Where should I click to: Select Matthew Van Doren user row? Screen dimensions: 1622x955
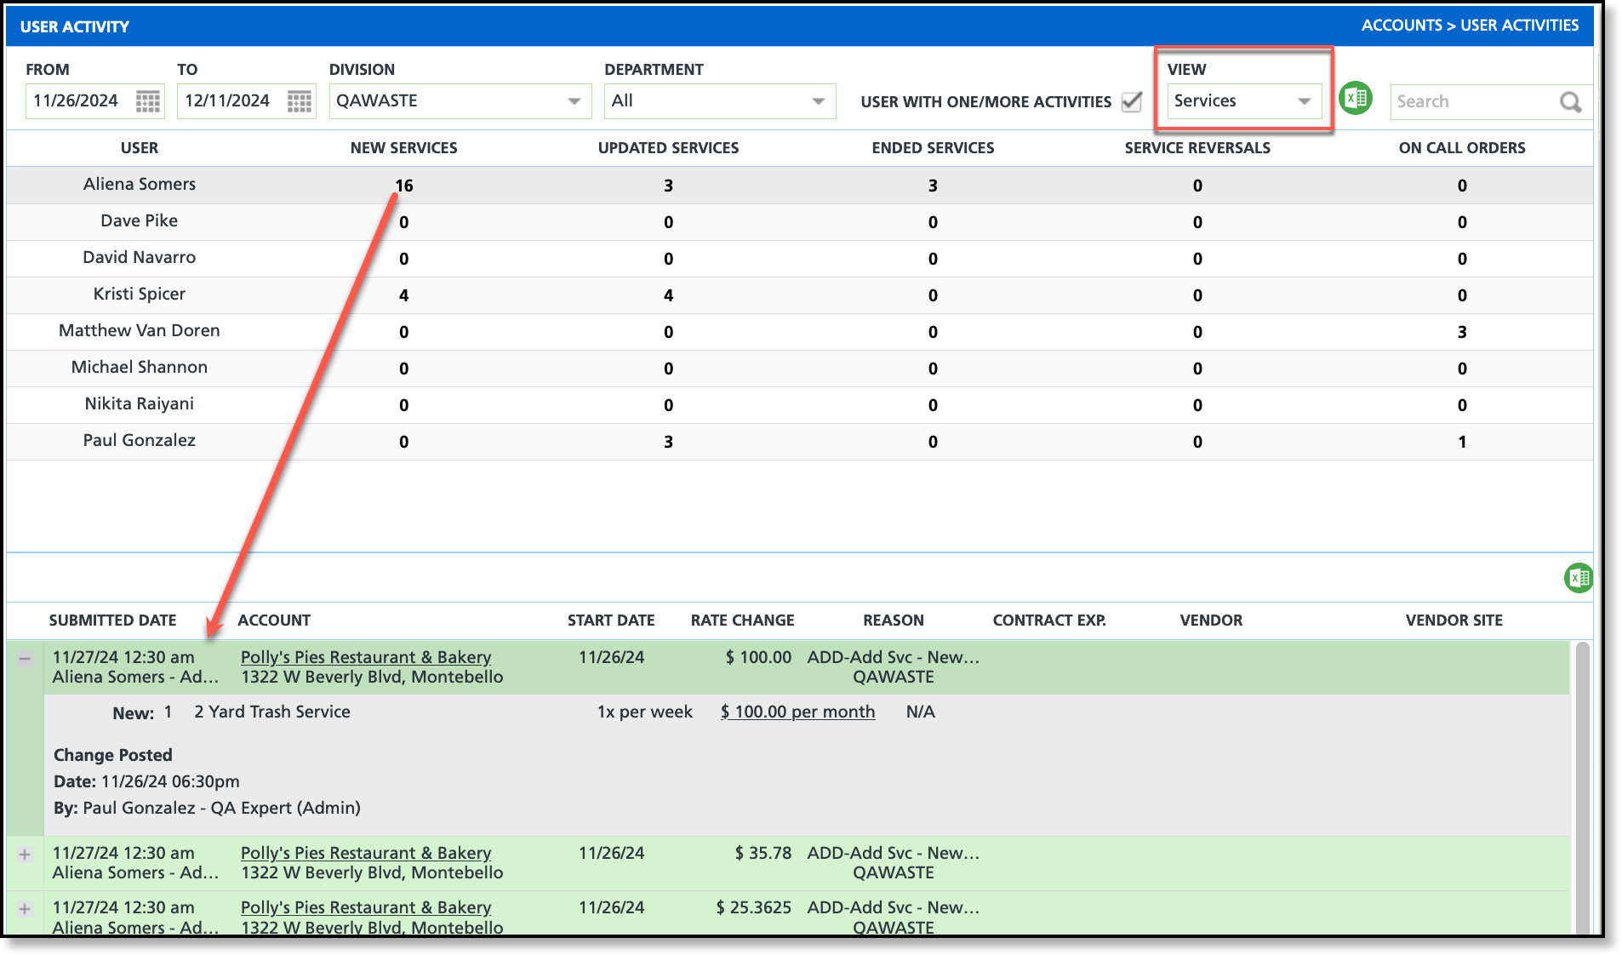[800, 331]
